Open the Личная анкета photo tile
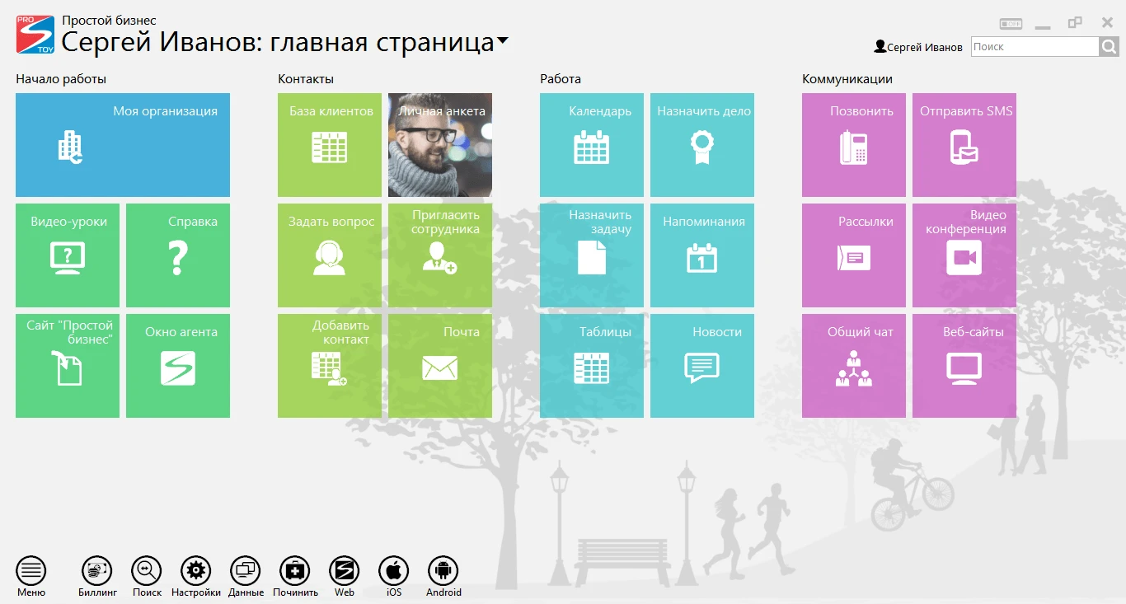This screenshot has width=1126, height=604. pyautogui.click(x=440, y=145)
